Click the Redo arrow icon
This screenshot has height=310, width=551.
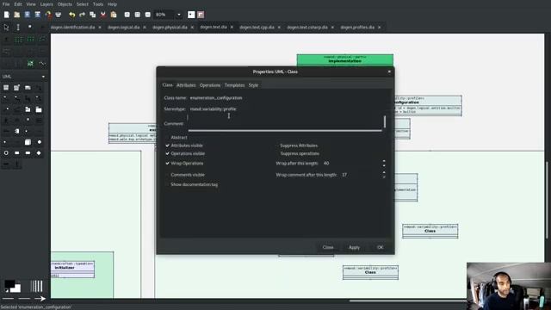tap(83, 15)
